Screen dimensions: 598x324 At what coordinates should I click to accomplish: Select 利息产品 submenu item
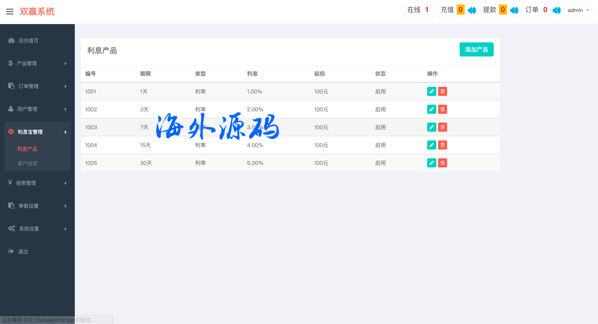click(x=27, y=149)
